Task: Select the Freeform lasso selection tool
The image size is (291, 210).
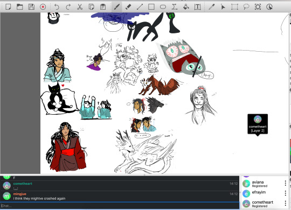Action: (246, 7)
